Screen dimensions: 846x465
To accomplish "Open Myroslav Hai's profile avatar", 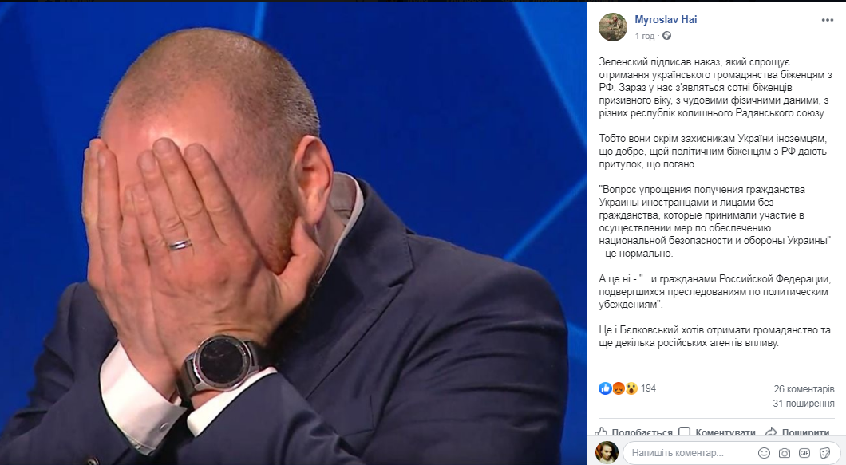I will coord(613,27).
